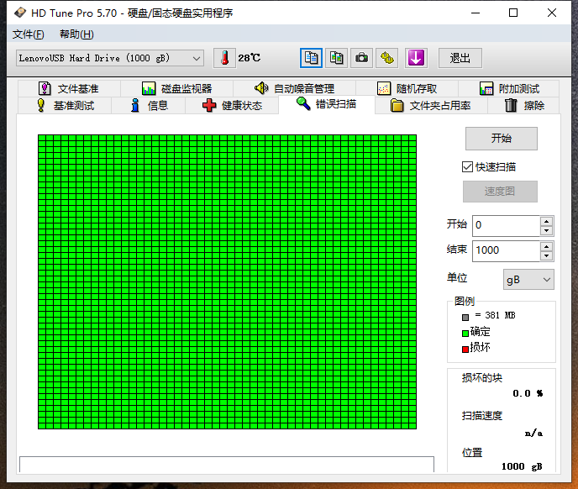The image size is (578, 489).
Task: Switch to the 擦除 tab
Action: pos(524,106)
